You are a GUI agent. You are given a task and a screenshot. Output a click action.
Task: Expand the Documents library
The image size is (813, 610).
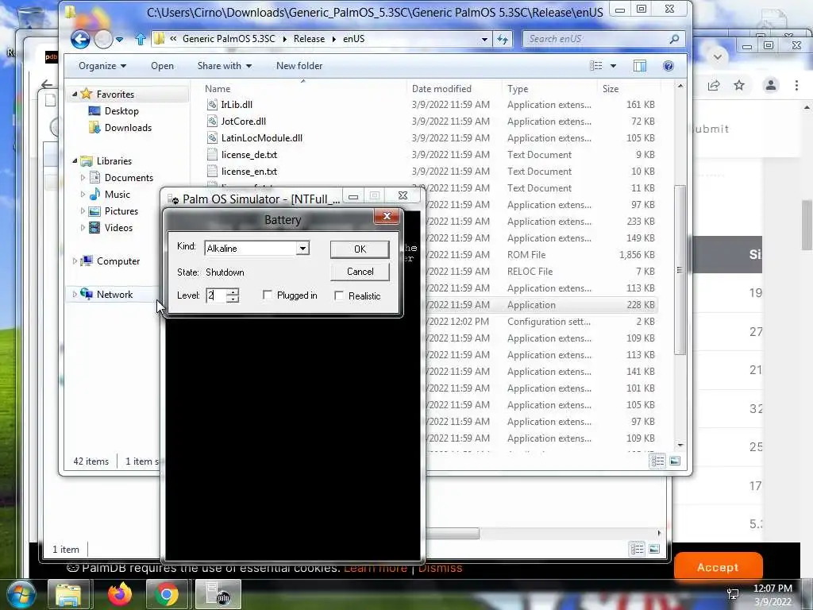(83, 177)
